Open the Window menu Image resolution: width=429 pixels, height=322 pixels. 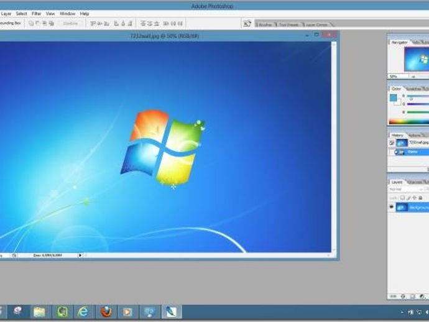pos(67,14)
